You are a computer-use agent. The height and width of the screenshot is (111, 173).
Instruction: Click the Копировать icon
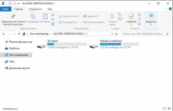[33, 16]
